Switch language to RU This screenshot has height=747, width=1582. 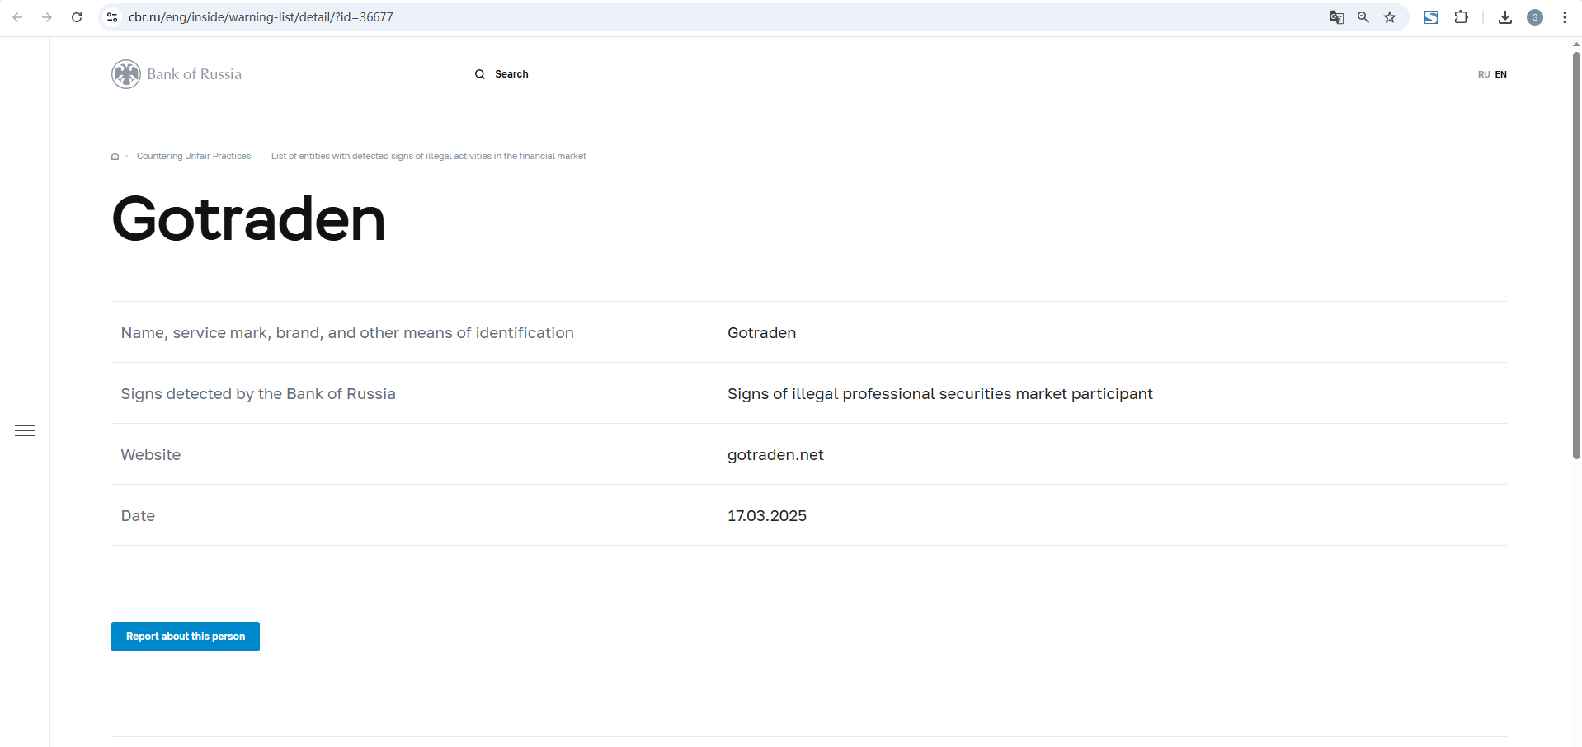[1483, 74]
